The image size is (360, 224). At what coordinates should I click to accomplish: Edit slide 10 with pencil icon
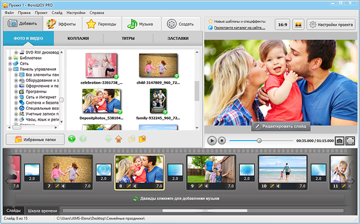(x=272, y=186)
